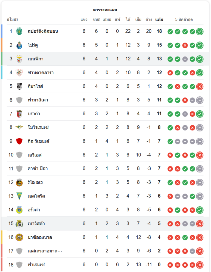
Task: Click the Porto club crest
Action: [x=19, y=45]
